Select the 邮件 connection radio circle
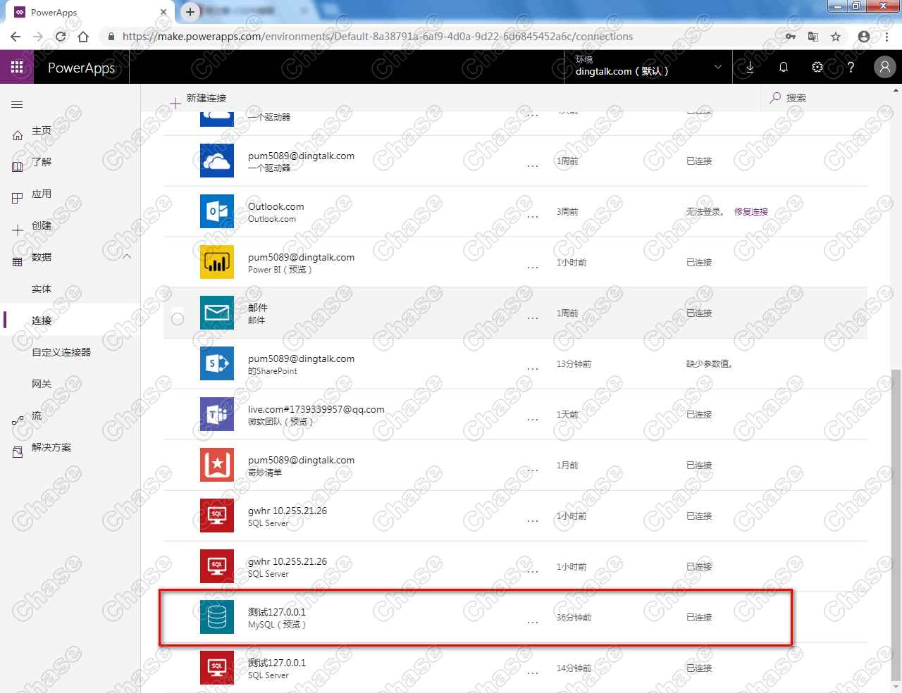Image resolution: width=902 pixels, height=693 pixels. (x=177, y=318)
